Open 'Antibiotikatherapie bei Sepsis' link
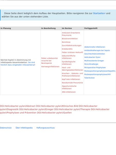The image size is (116, 155). (x=97, y=50)
